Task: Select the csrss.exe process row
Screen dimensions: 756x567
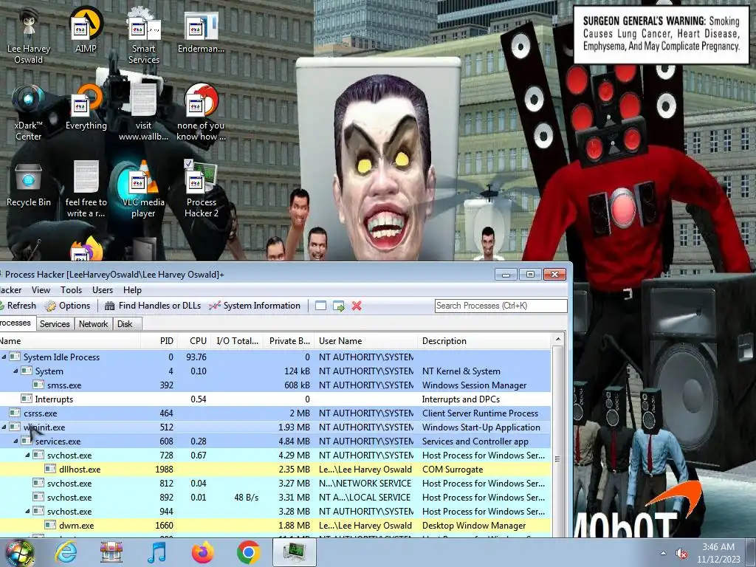Action: [275, 413]
